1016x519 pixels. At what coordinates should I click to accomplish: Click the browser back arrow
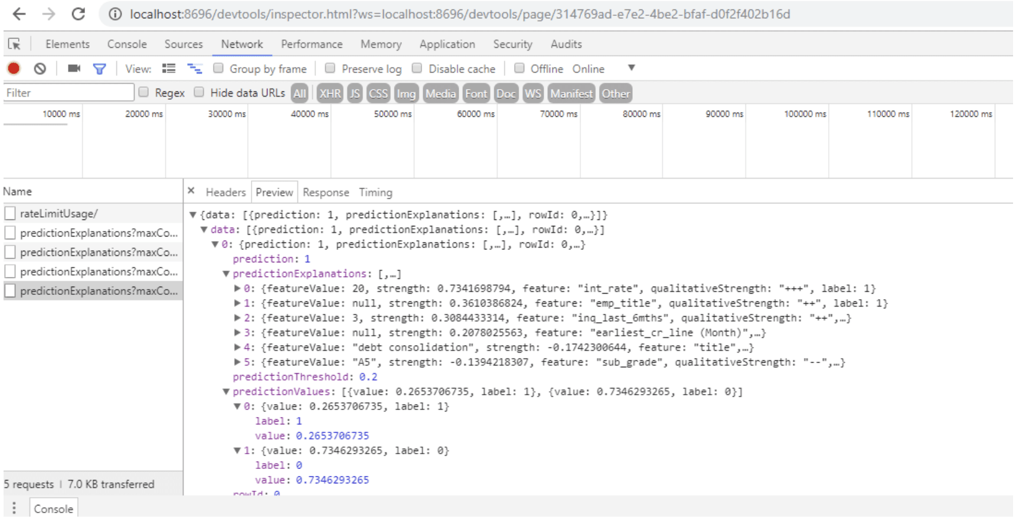coord(19,14)
